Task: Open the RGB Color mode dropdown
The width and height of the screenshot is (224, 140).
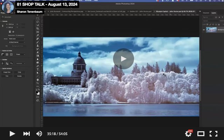Action: [x=17, y=39]
